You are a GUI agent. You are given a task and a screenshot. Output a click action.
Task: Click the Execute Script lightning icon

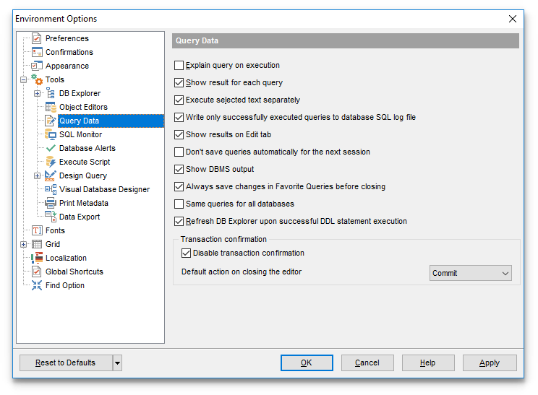coord(51,162)
